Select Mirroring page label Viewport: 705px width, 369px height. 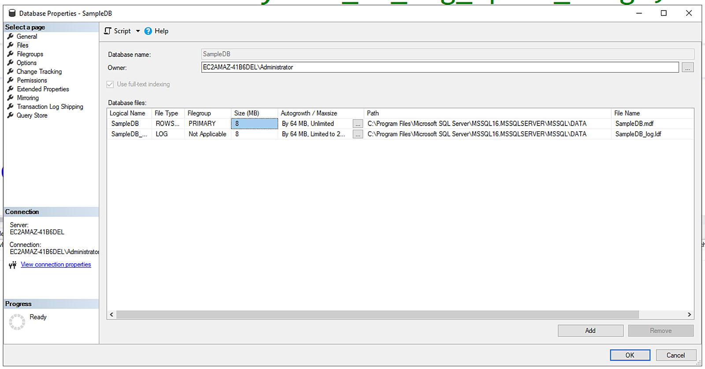(28, 98)
